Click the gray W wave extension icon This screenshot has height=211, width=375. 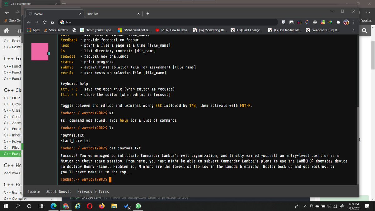(315, 22)
